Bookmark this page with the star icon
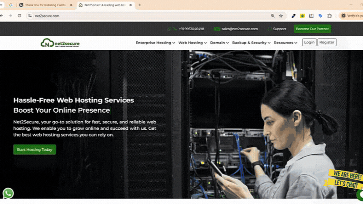 (281, 16)
